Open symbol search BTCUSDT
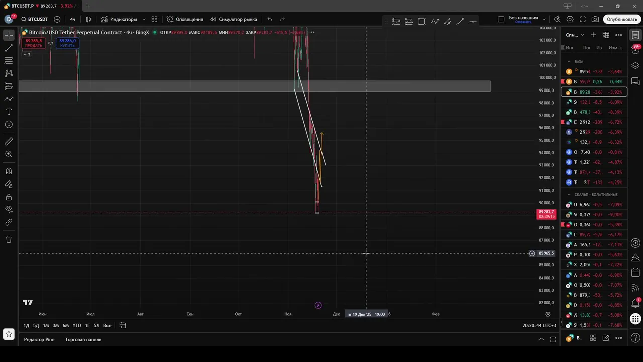643x362 pixels. click(x=35, y=19)
